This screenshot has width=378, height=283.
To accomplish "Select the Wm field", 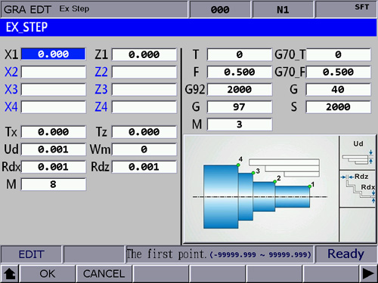I will 144,149.
